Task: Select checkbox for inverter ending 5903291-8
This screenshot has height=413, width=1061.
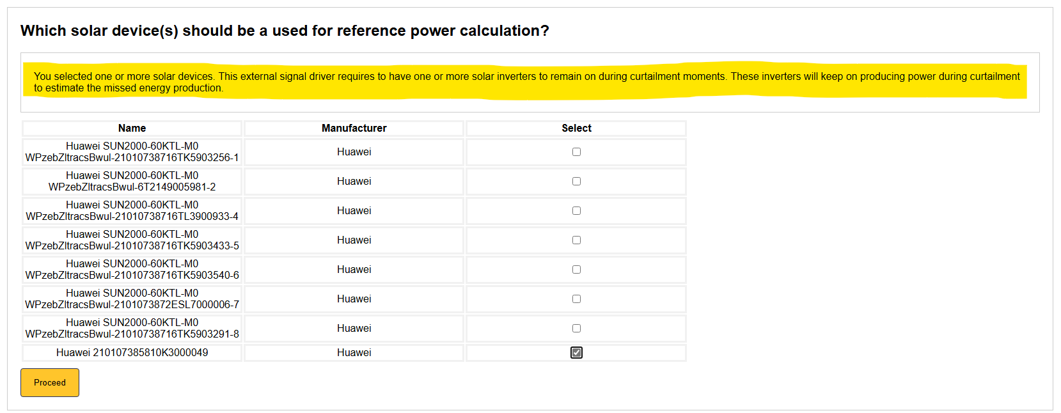Action: point(576,329)
